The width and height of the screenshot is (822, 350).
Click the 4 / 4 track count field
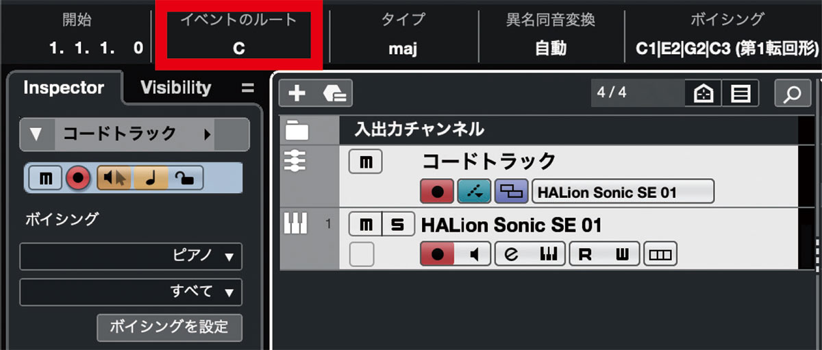click(638, 92)
